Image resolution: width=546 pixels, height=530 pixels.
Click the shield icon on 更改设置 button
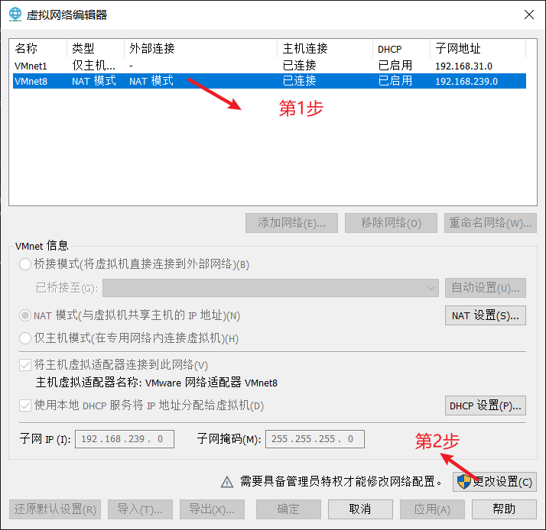point(464,482)
